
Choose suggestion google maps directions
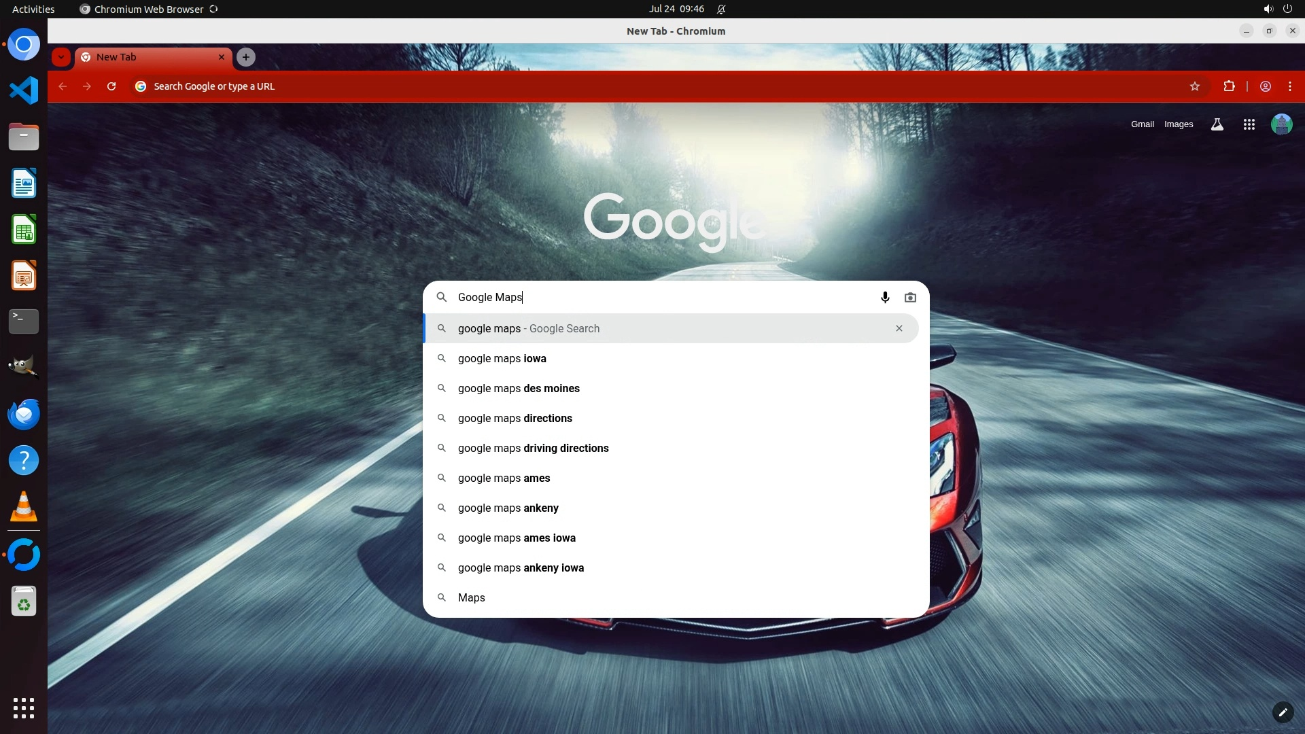coord(515,419)
